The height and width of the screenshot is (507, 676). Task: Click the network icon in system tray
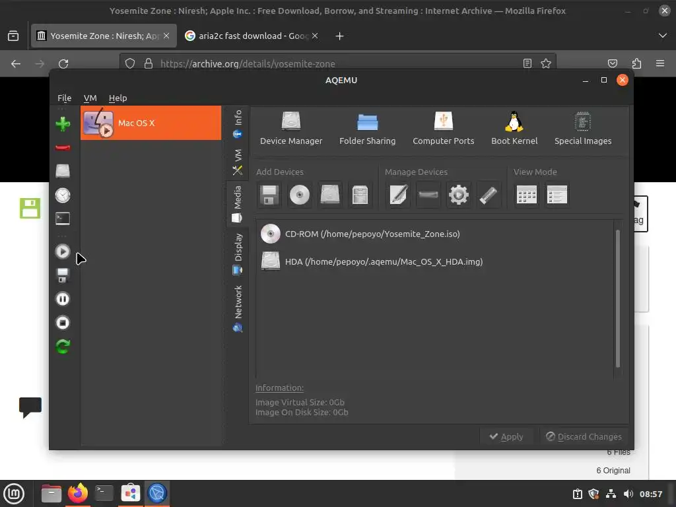(x=611, y=494)
